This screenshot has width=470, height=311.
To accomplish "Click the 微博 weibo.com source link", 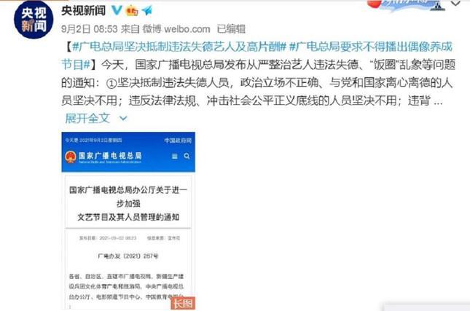I will tap(176, 29).
